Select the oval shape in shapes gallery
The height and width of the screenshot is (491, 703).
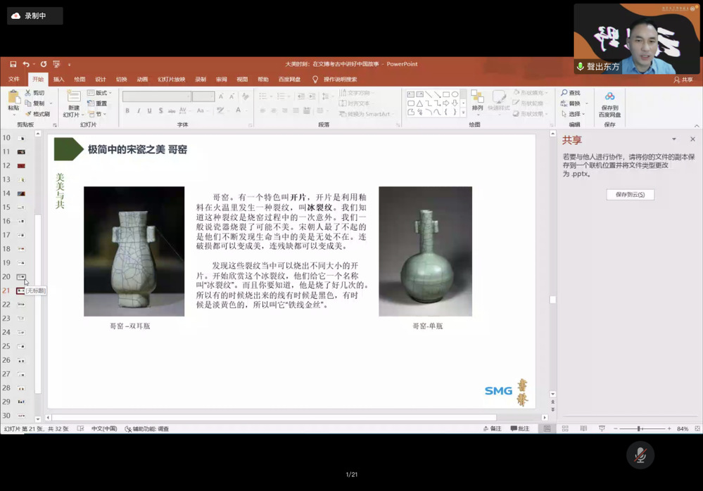(x=455, y=94)
